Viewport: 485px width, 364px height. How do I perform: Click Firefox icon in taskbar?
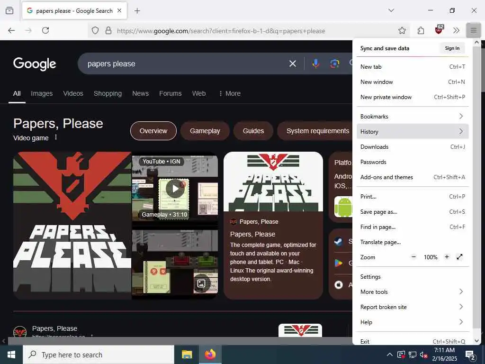210,355
